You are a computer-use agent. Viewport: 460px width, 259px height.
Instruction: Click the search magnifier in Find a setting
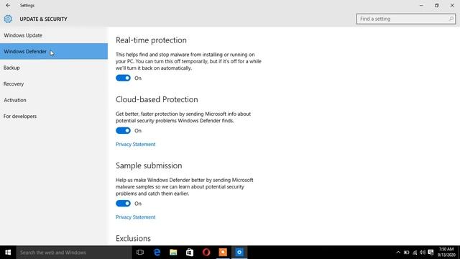coord(451,19)
